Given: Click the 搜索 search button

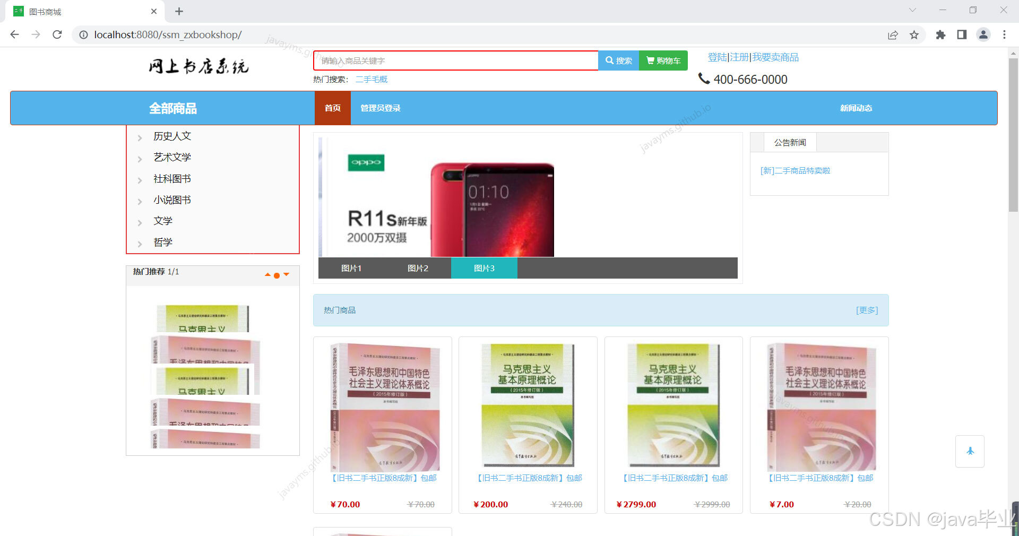Looking at the screenshot, I should pyautogui.click(x=618, y=60).
